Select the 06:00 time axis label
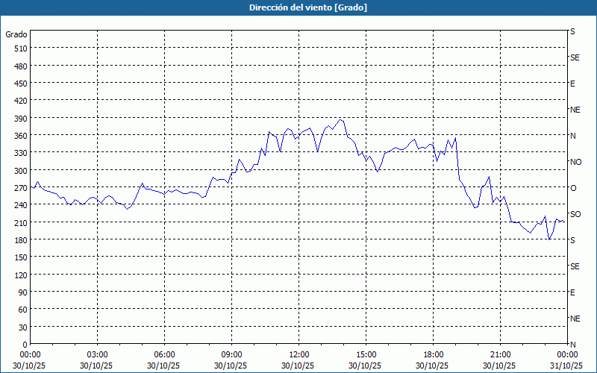The height and width of the screenshot is (373, 597). 164,355
